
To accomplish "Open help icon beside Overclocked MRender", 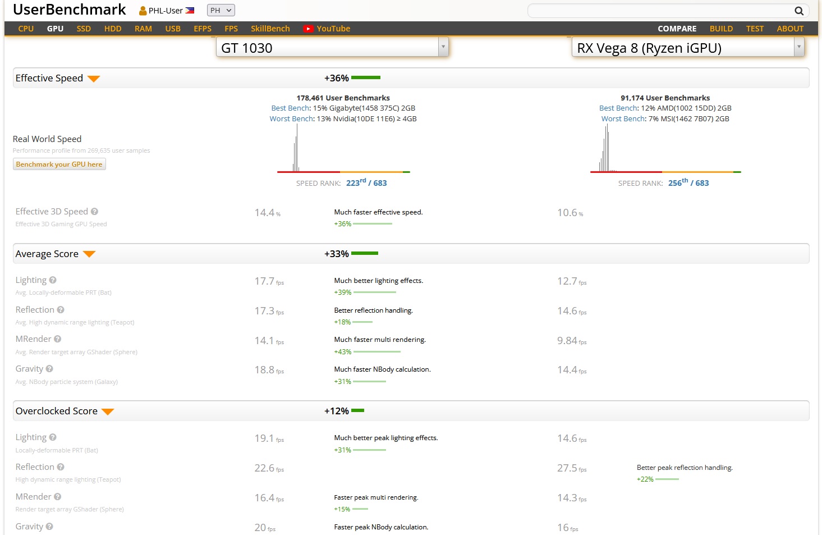I will (x=58, y=496).
